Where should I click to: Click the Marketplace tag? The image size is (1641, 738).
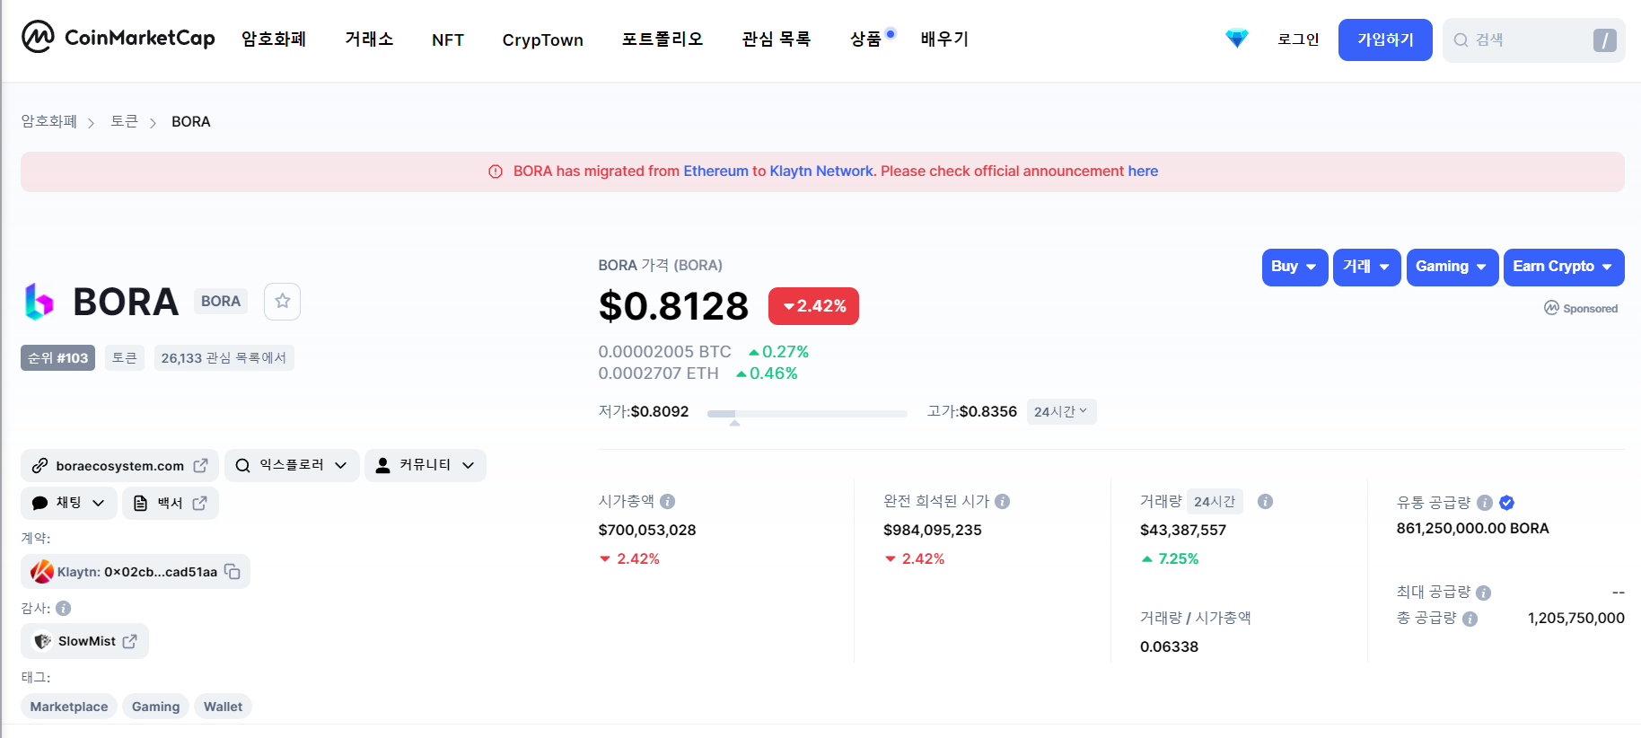69,707
